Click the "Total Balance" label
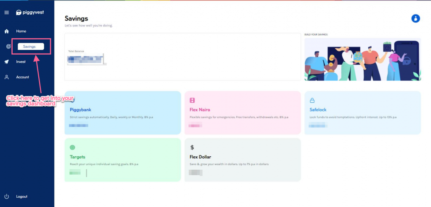The image size is (431, 207). (76, 51)
